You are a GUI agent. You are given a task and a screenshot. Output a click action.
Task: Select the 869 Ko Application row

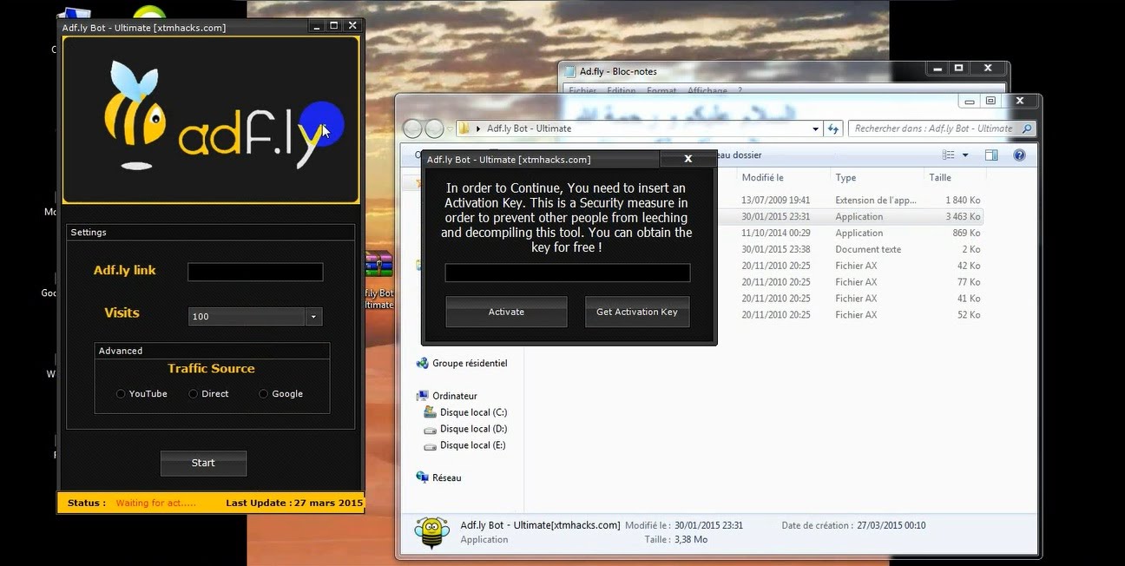coord(851,234)
